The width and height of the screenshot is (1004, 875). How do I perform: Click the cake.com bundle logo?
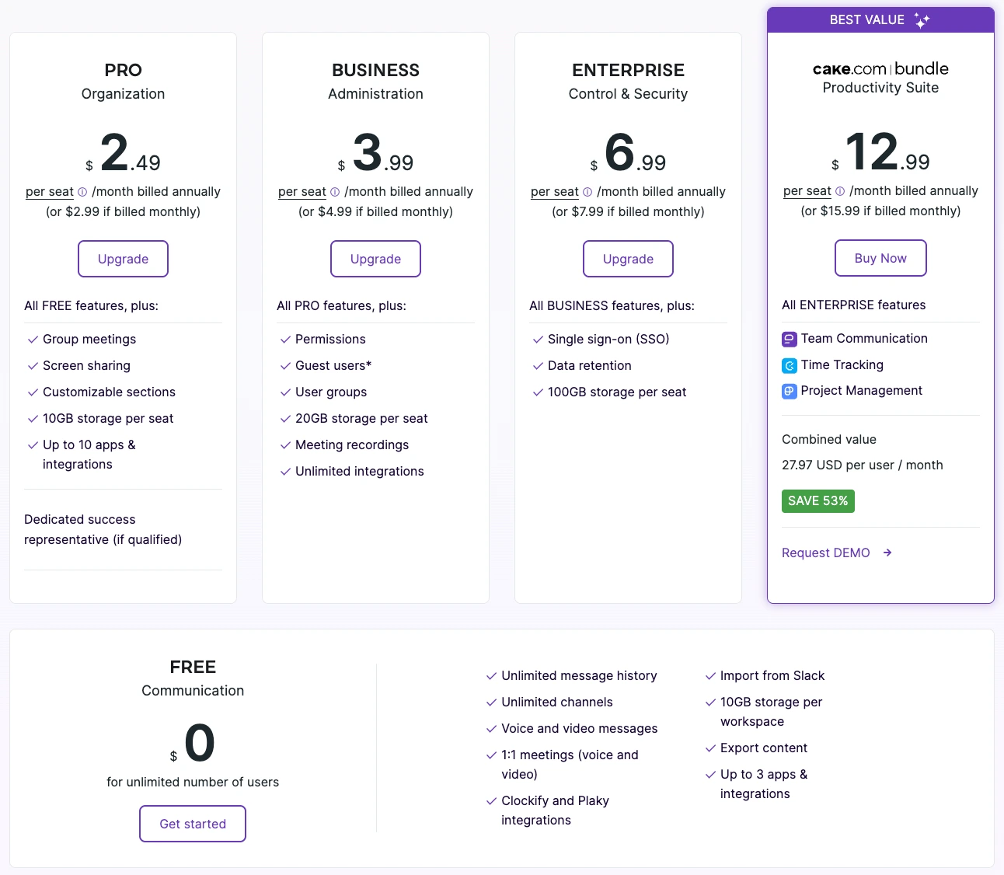click(x=880, y=68)
